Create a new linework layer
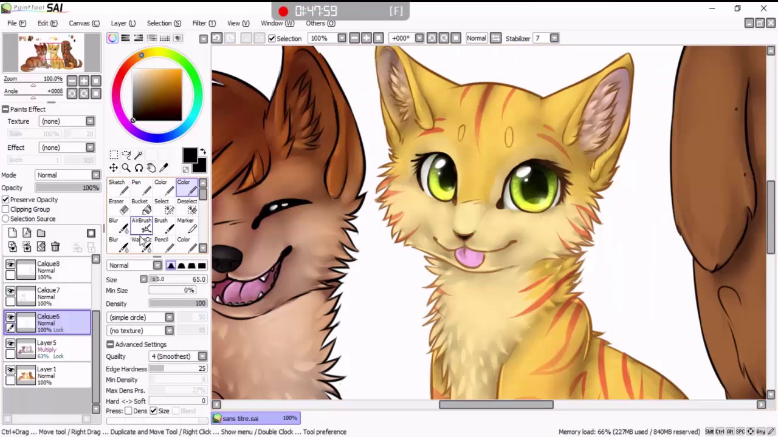This screenshot has height=437, width=778. 27,233
